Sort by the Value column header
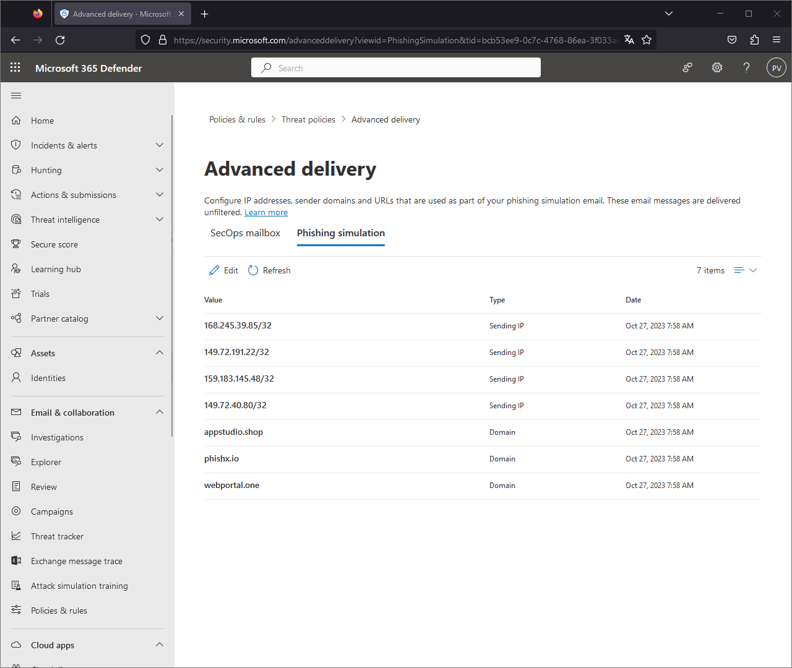This screenshot has width=792, height=668. (x=213, y=300)
